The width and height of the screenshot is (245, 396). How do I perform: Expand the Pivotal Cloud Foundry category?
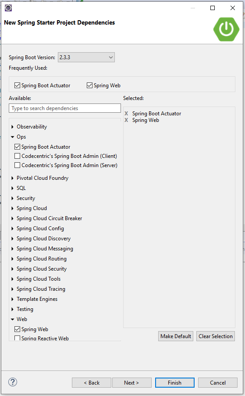(x=12, y=178)
